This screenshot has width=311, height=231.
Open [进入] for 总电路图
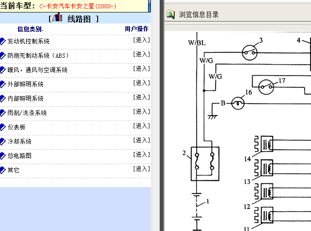pos(142,155)
